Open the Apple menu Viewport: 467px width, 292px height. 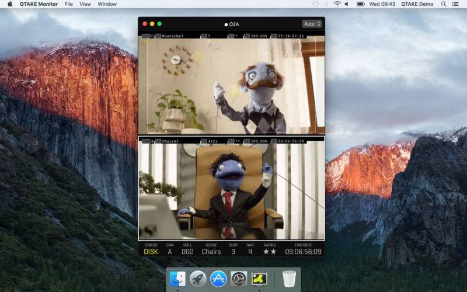pyautogui.click(x=10, y=4)
